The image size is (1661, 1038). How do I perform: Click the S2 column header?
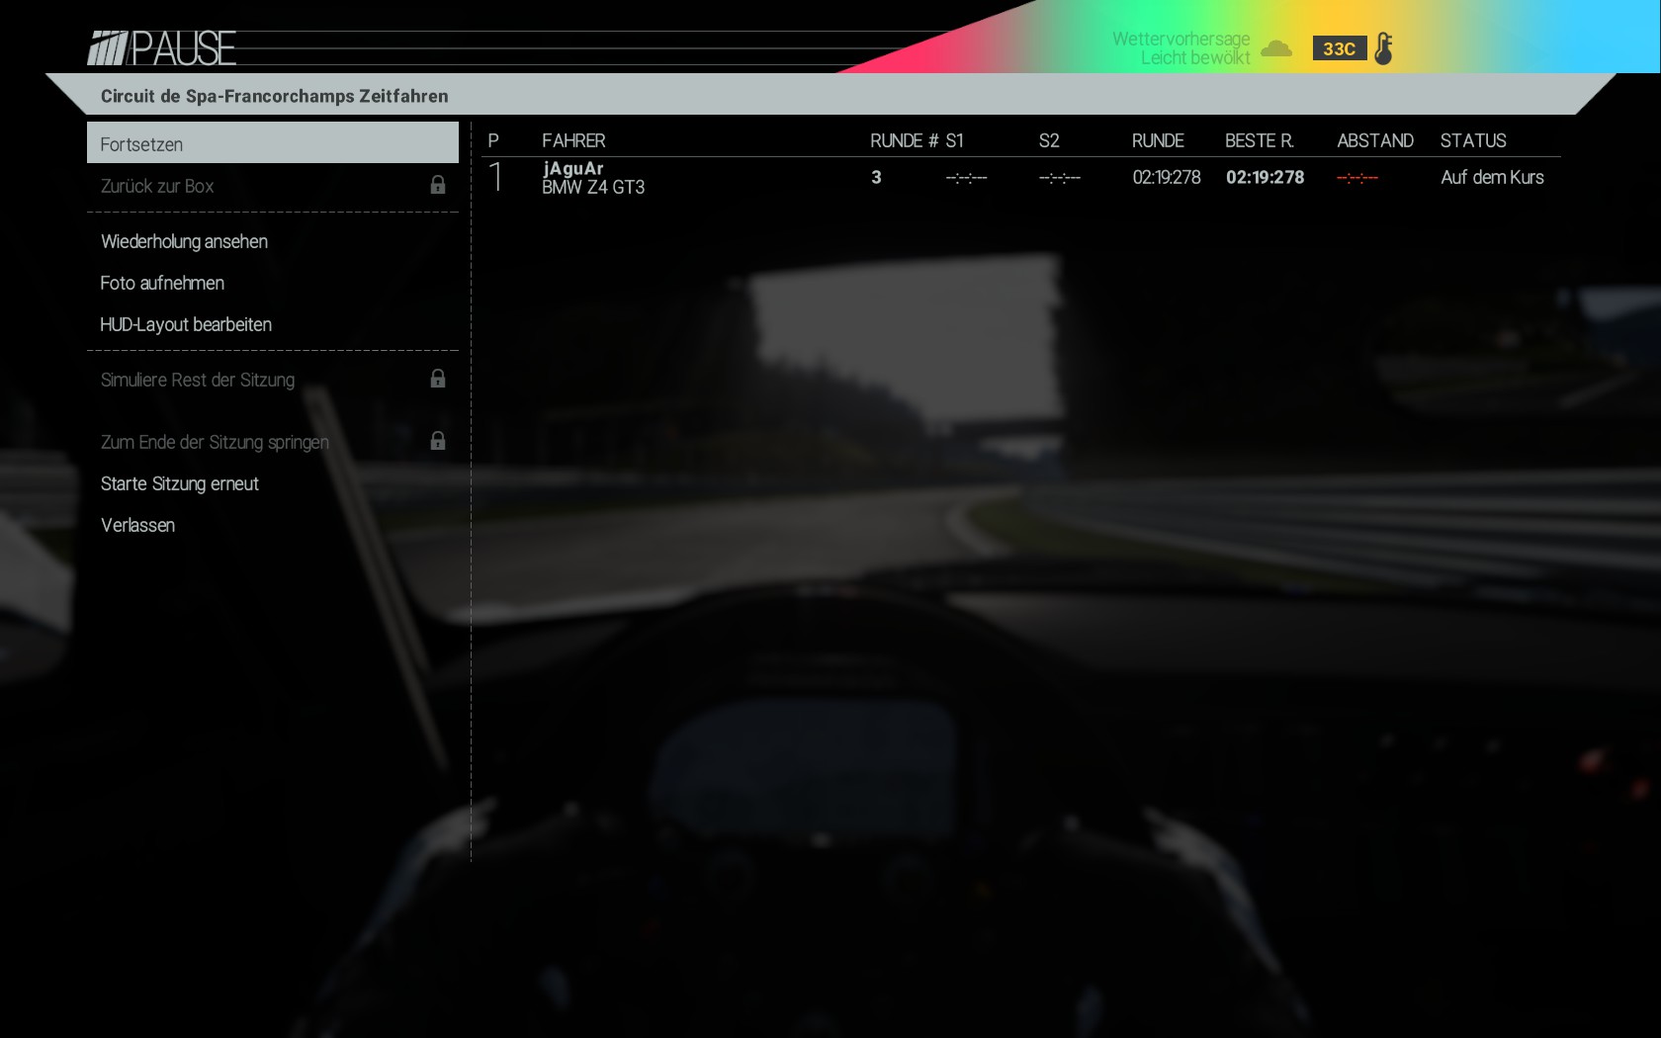click(x=1049, y=140)
